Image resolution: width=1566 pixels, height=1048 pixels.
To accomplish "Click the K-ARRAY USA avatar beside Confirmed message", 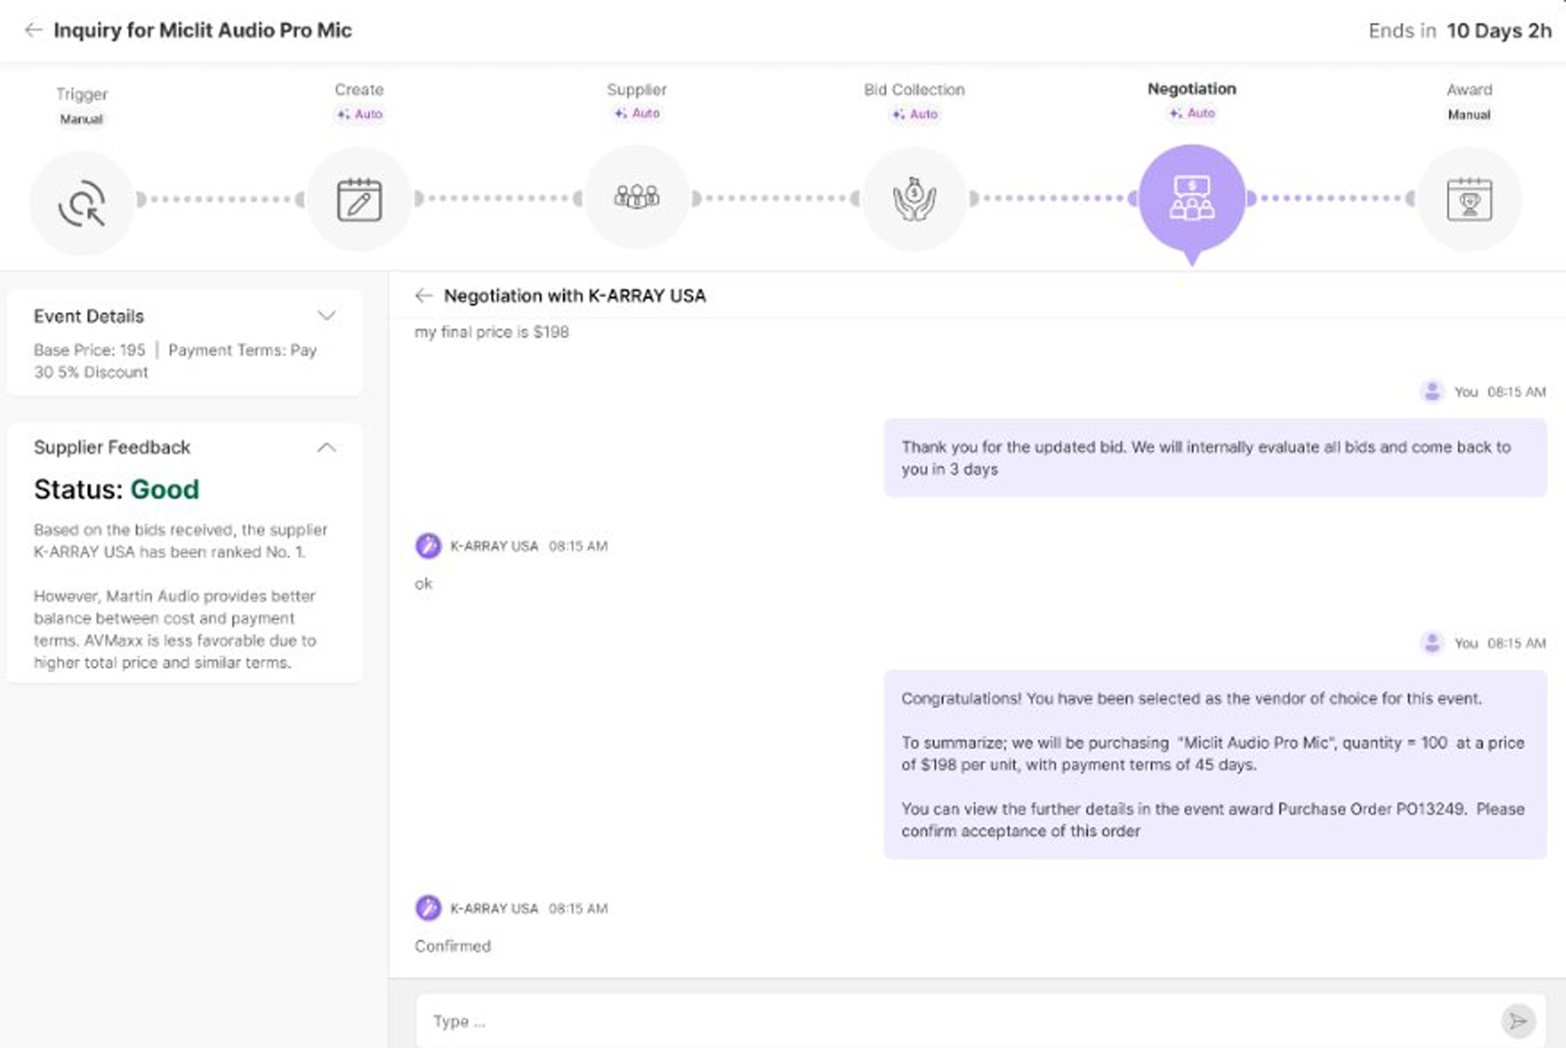I will [x=428, y=908].
